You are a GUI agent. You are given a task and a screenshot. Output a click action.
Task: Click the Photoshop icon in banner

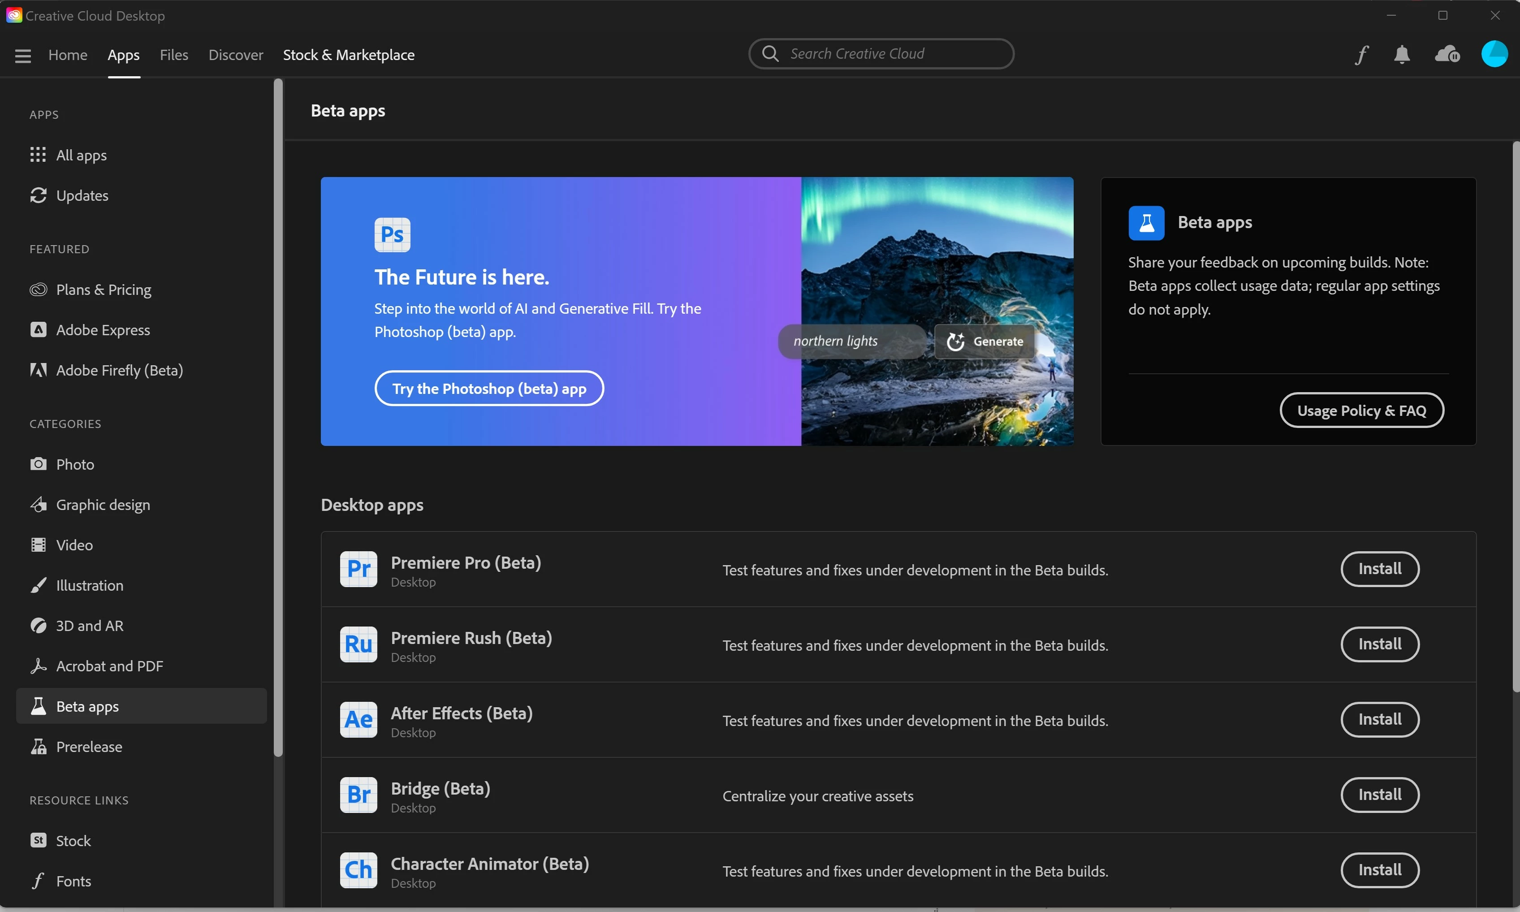[393, 235]
